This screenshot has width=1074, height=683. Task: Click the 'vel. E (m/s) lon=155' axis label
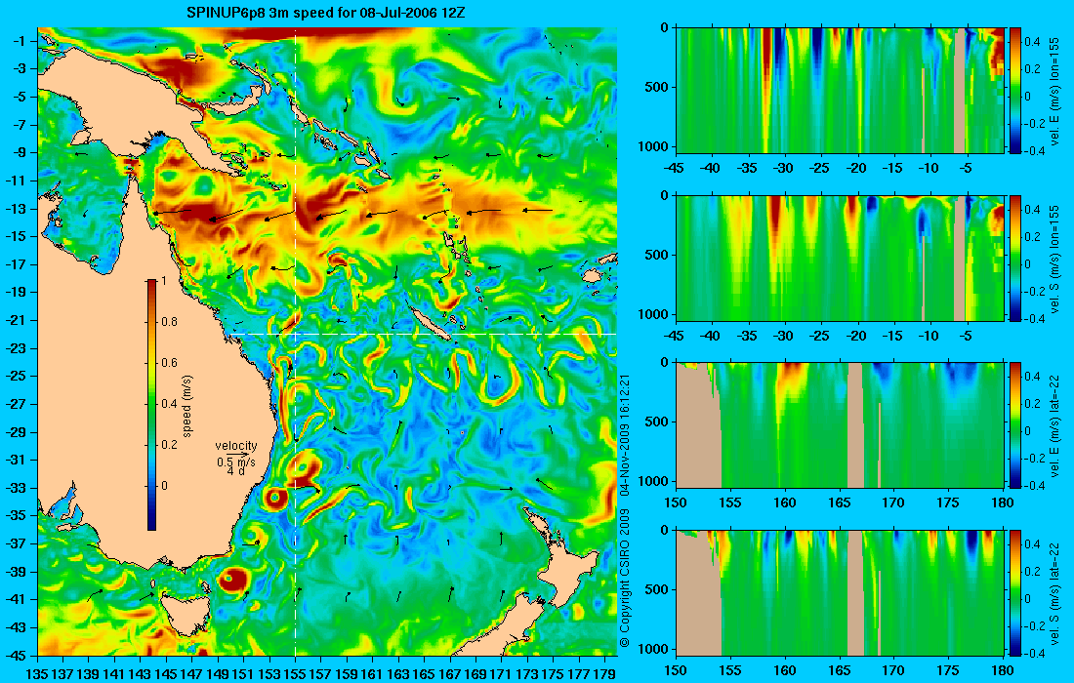coord(1055,91)
